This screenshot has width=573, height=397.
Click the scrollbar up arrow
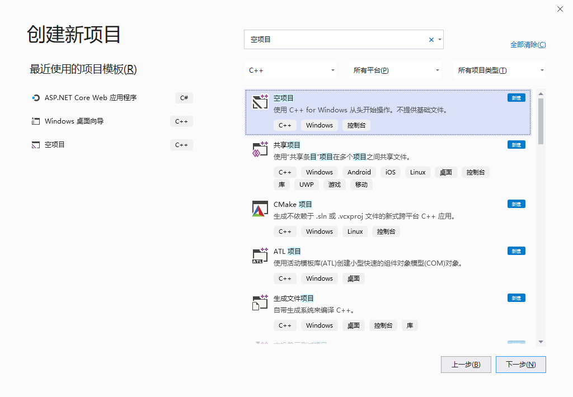coord(541,94)
